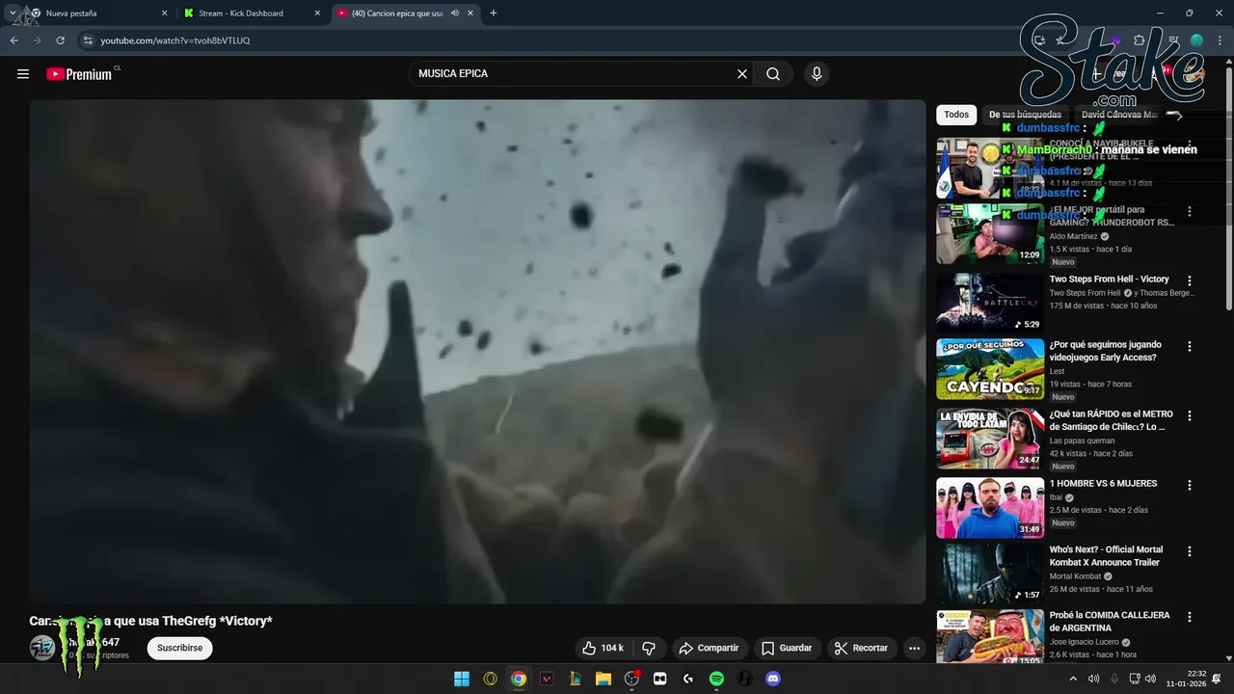Clear the search text with the X
The height and width of the screenshot is (694, 1234).
click(x=742, y=74)
